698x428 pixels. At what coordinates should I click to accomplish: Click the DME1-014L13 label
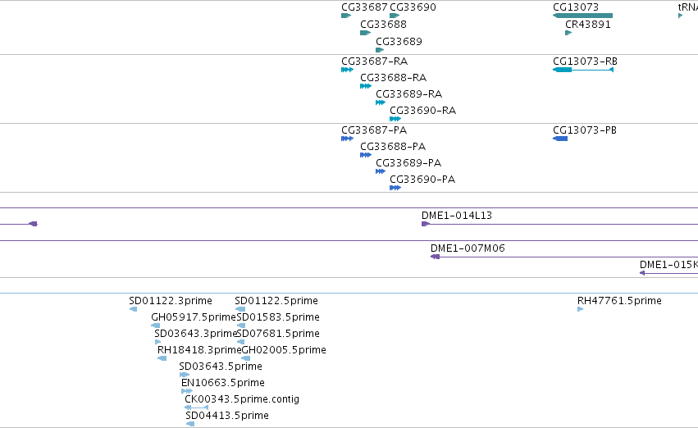click(x=457, y=216)
